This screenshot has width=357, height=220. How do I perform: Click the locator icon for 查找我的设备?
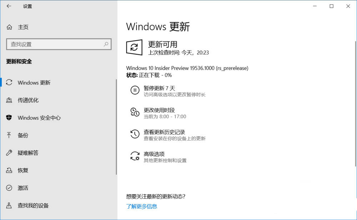pyautogui.click(x=9, y=205)
